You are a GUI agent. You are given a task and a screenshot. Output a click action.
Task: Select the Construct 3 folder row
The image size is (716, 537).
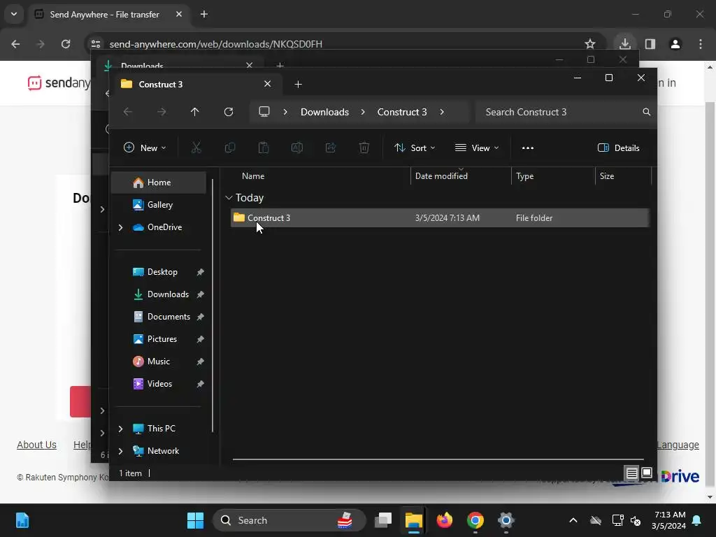click(440, 218)
